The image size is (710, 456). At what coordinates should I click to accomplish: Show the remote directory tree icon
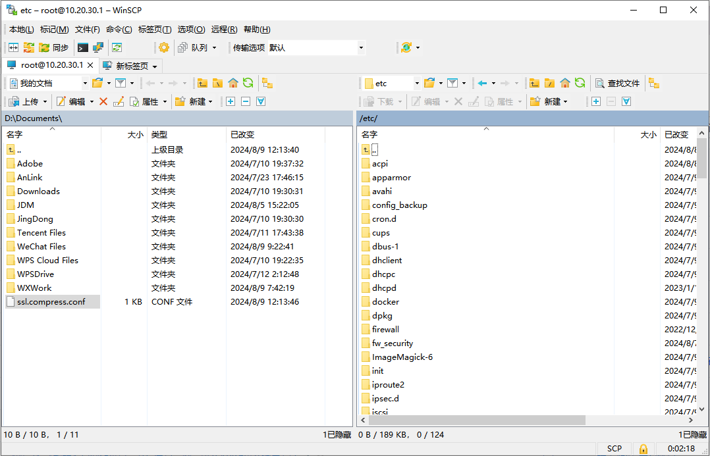pos(654,83)
